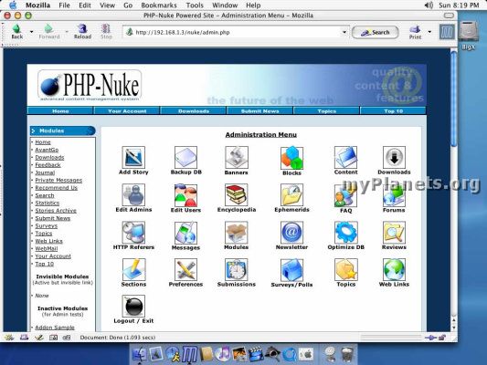Open the Go menu
The image size is (487, 365).
pos(128,5)
